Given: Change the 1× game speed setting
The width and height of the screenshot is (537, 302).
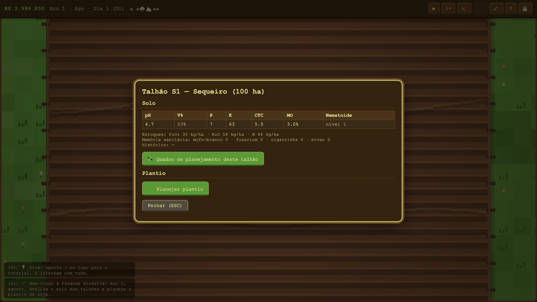Looking at the screenshot, I should (448, 9).
